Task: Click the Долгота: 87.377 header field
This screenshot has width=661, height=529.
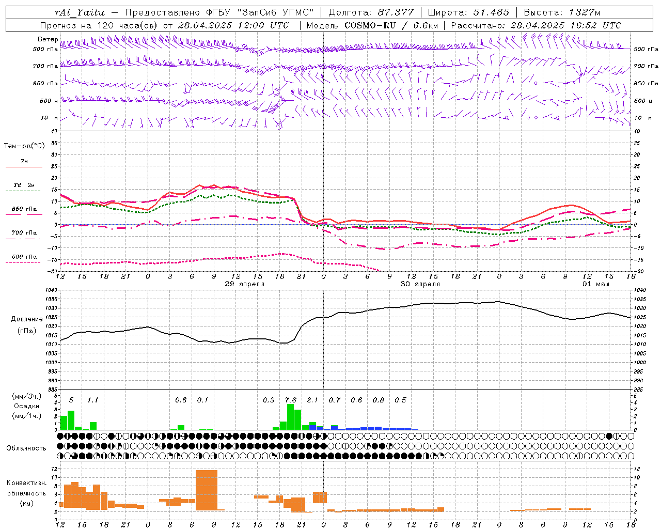Action: tap(371, 12)
